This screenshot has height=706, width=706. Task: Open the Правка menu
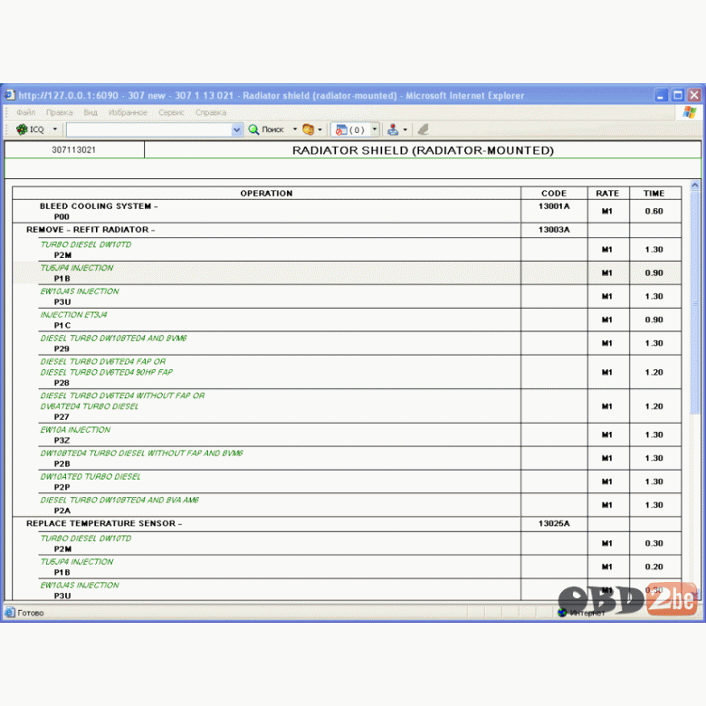(x=60, y=112)
